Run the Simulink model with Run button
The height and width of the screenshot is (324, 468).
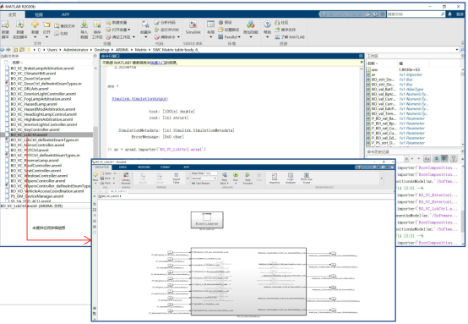236,177
